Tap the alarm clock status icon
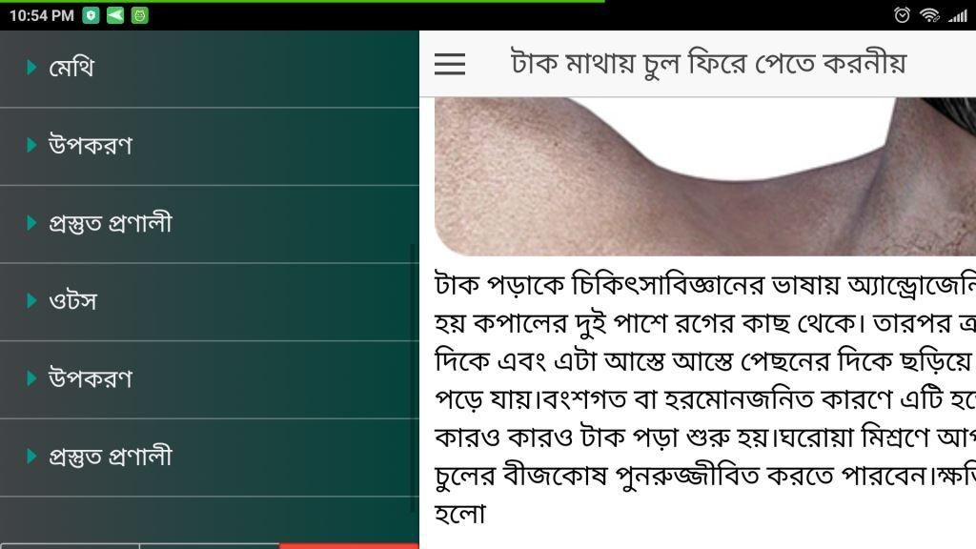976x549 pixels. (902, 15)
